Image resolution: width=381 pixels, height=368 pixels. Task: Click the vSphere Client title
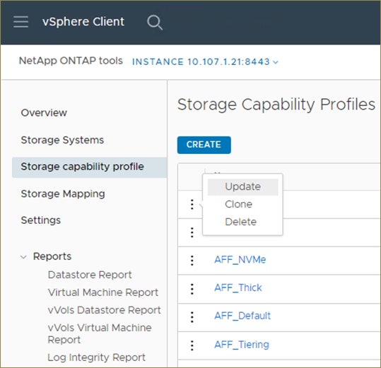[x=83, y=22]
